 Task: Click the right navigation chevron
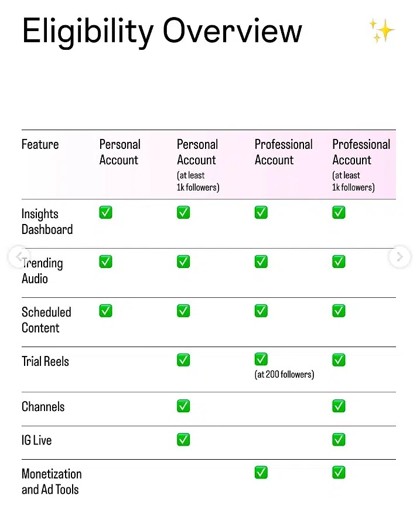tap(399, 257)
